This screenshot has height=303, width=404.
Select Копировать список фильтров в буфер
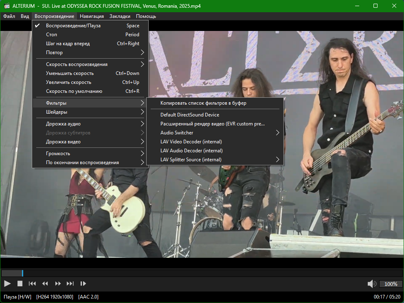203,103
